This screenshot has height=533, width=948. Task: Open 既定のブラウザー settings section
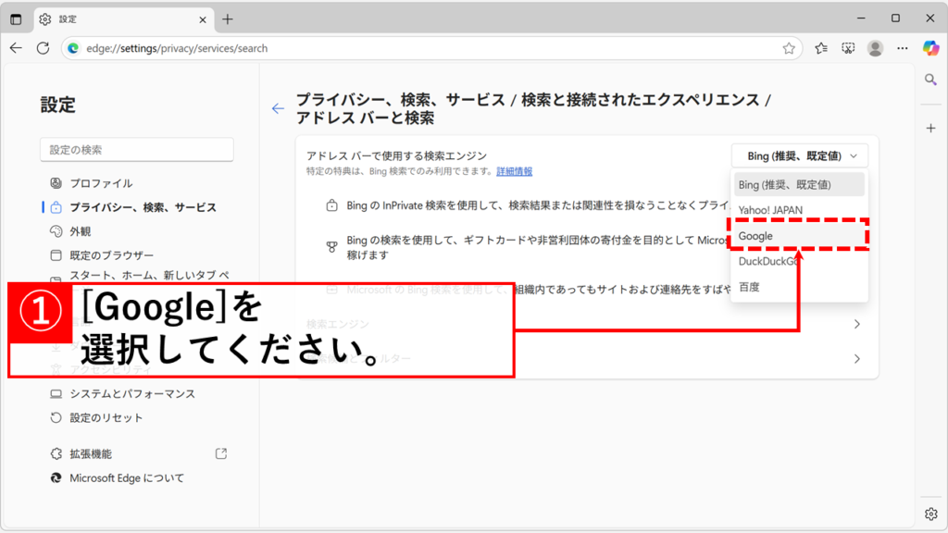111,255
